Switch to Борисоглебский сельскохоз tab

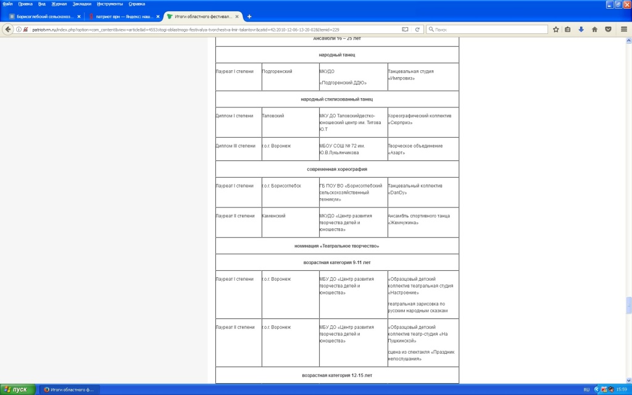[44, 17]
